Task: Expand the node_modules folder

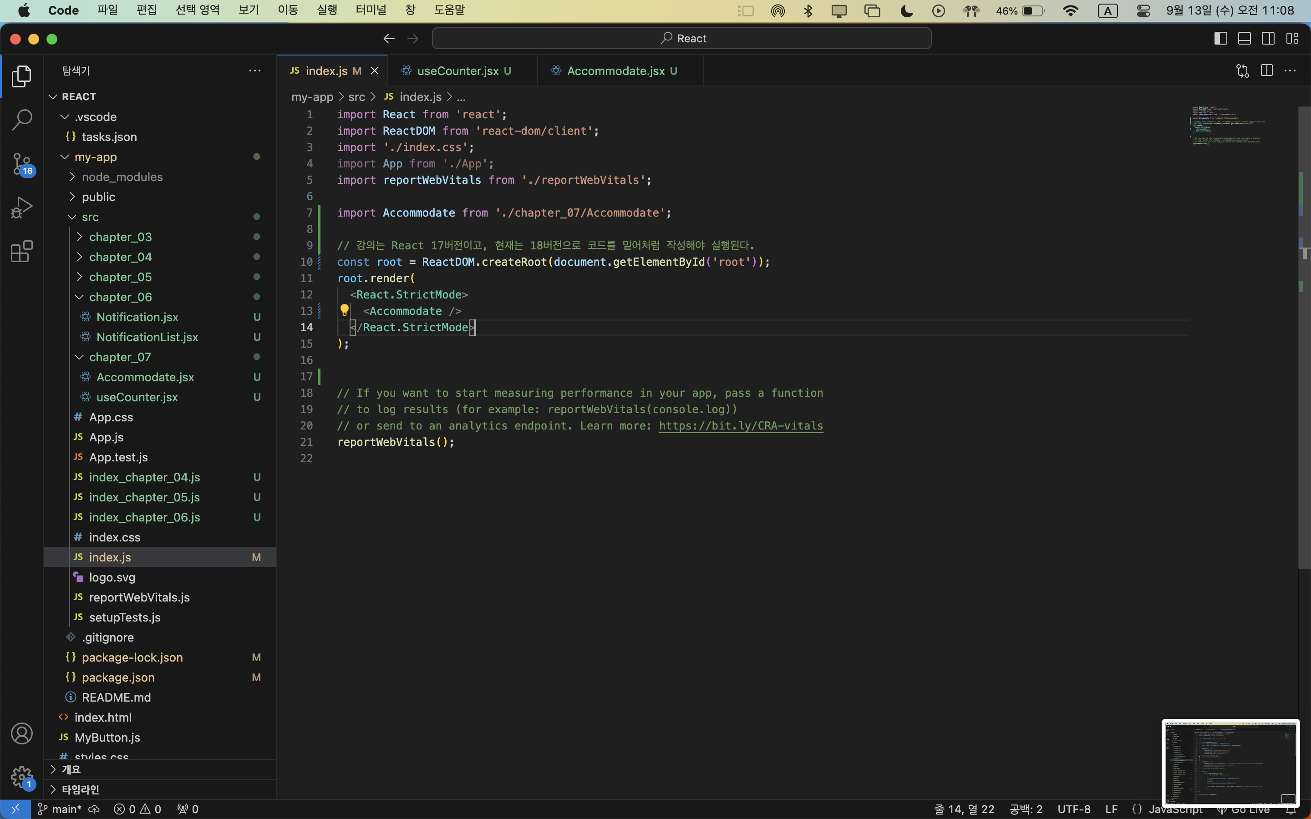Action: coord(122,177)
